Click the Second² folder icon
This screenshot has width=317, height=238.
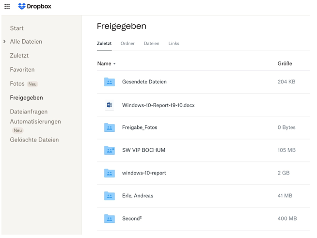pyautogui.click(x=110, y=219)
